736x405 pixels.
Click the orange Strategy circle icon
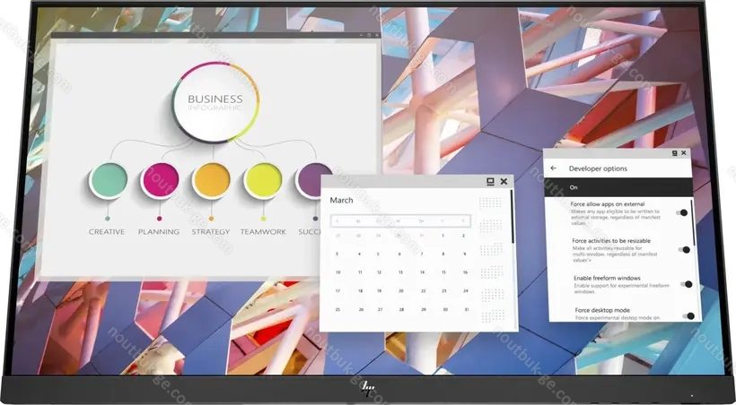(211, 180)
